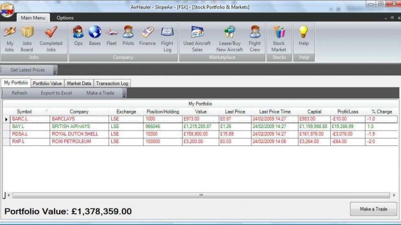Open the Finance icon
Image resolution: width=401 pixels, height=225 pixels.
tap(147, 35)
